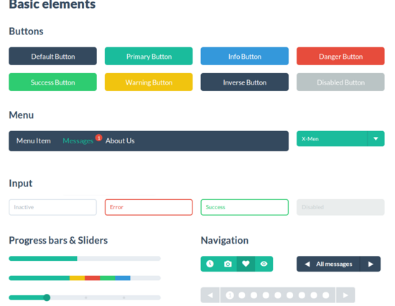Click the green slider handle
Screen dimensions: 395x306
[47, 297]
